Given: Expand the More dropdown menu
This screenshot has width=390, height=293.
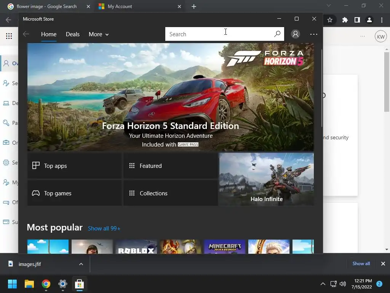Looking at the screenshot, I should pos(99,34).
